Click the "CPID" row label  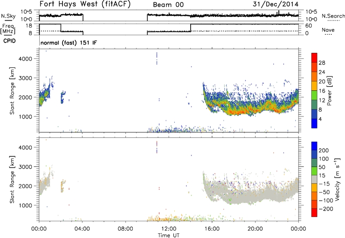[x=9, y=41]
